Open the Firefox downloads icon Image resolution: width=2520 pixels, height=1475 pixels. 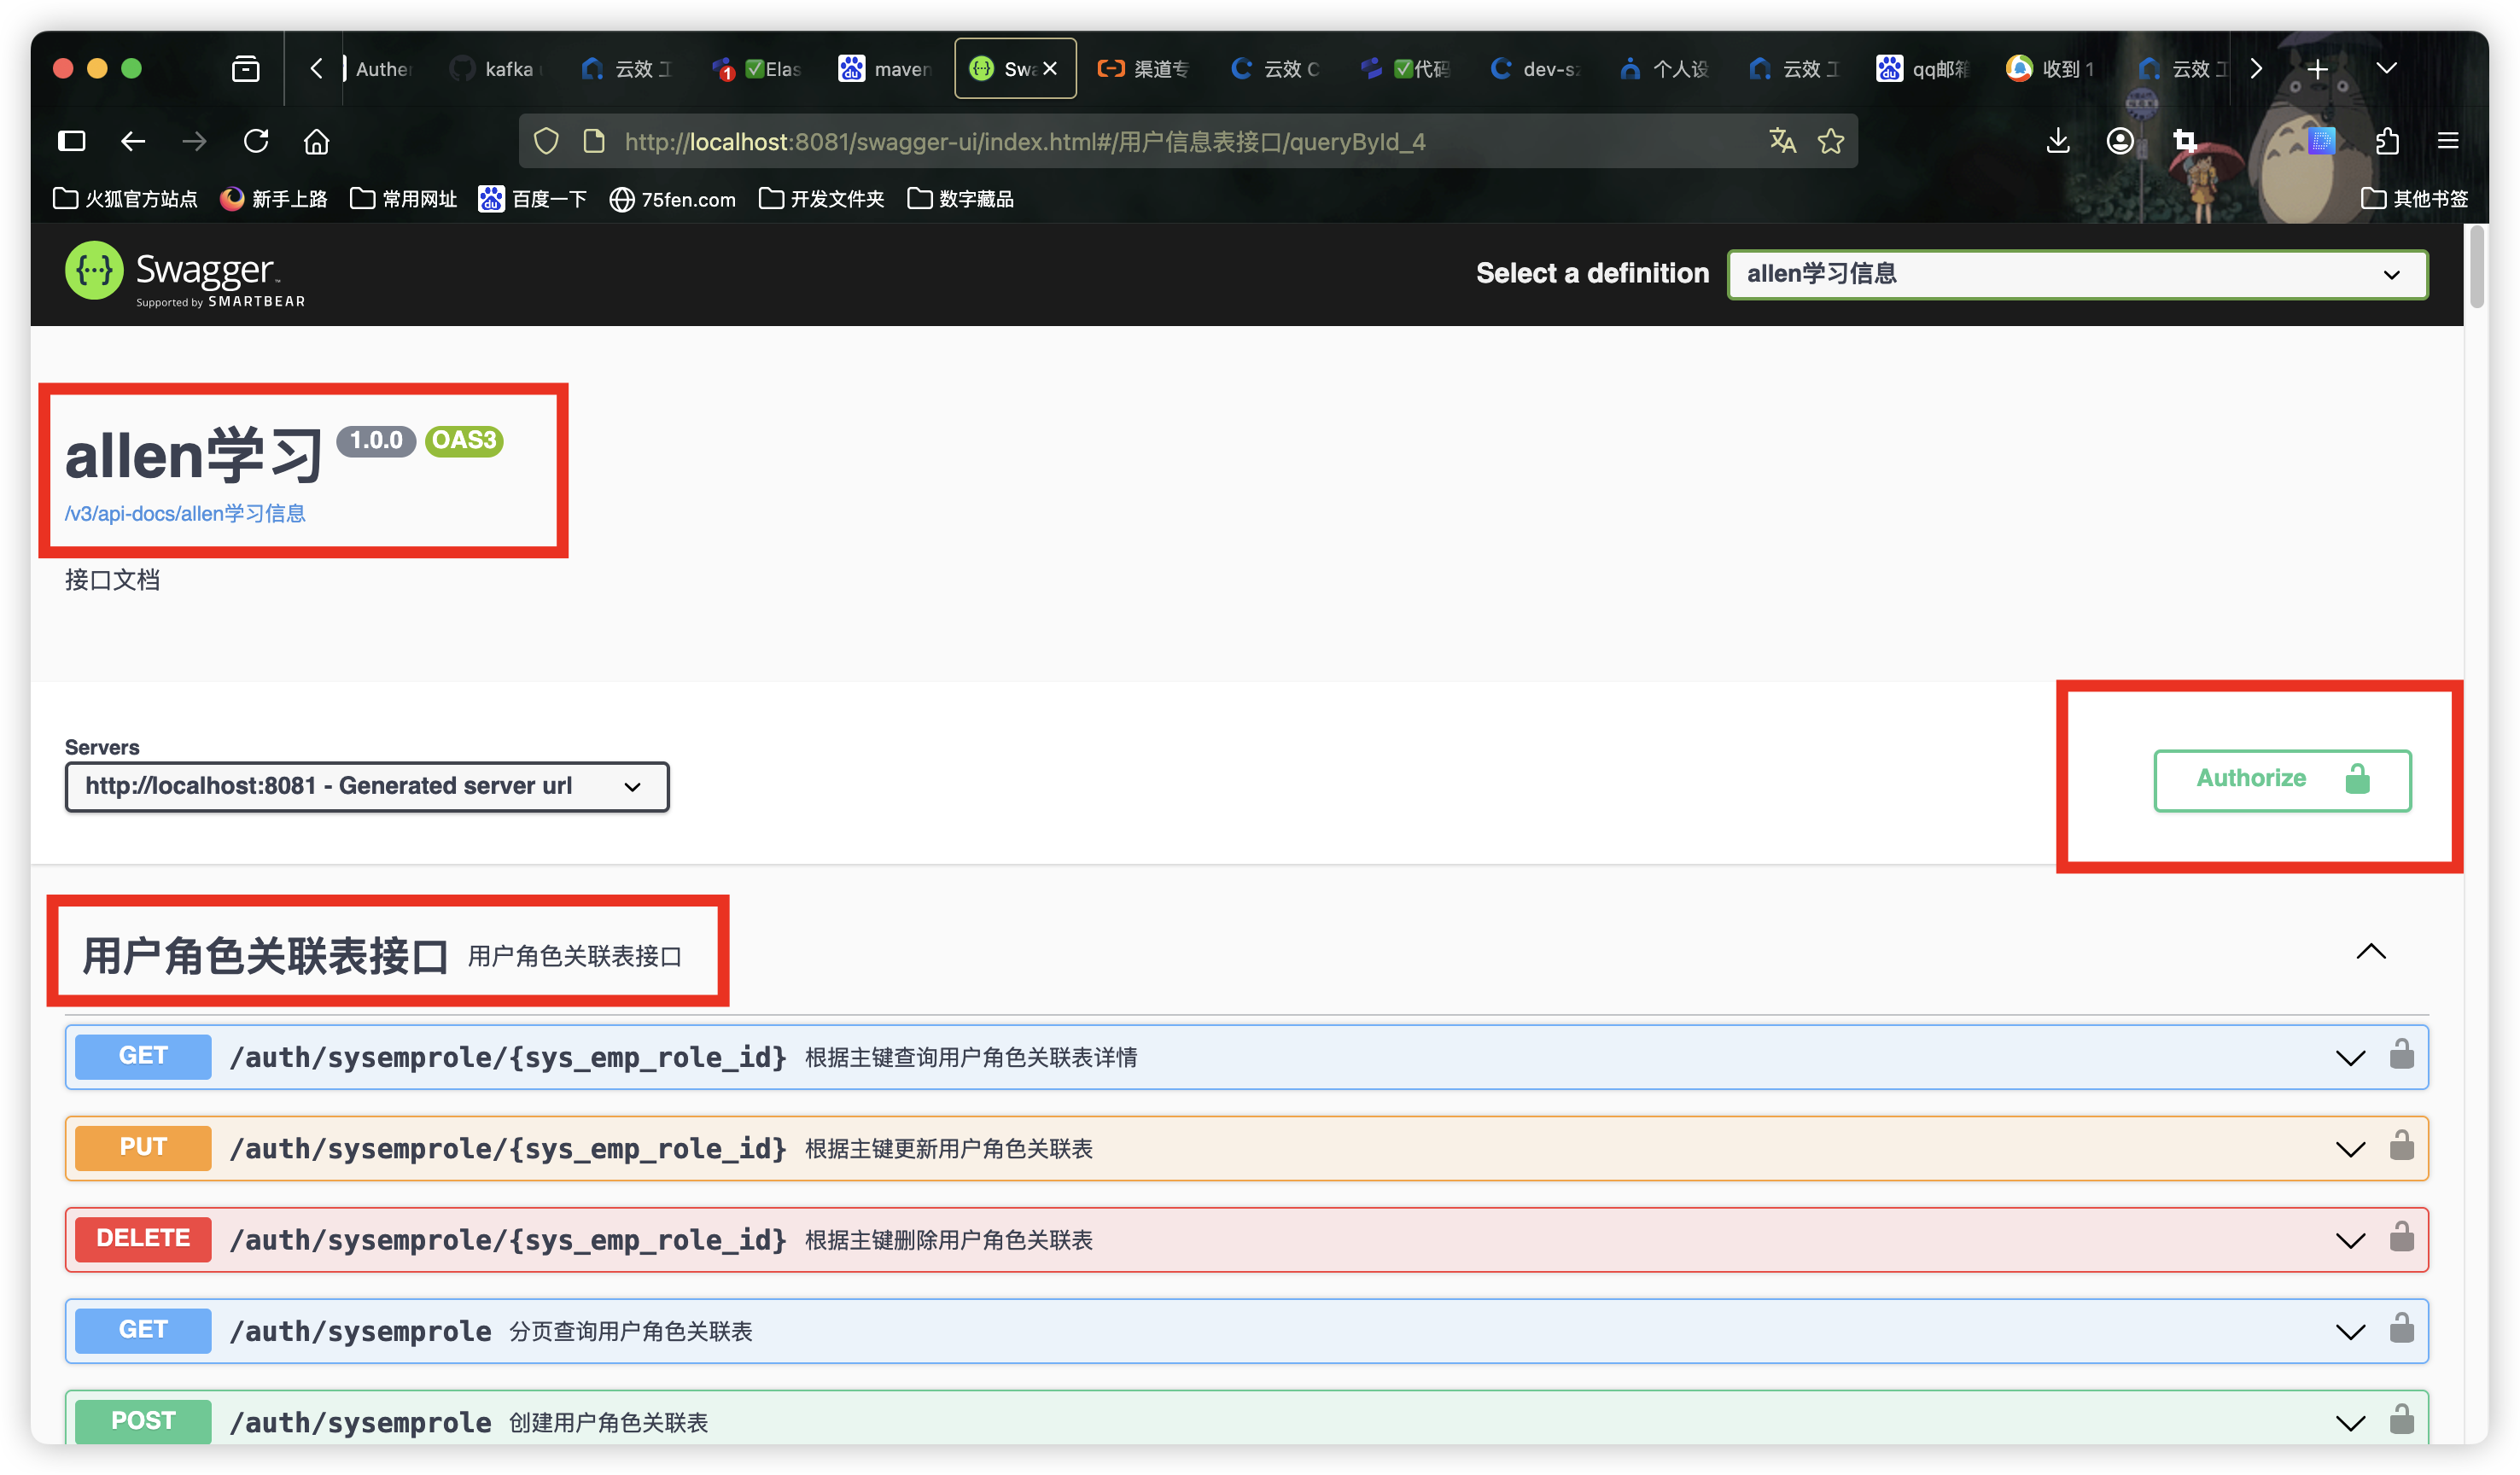(2057, 141)
